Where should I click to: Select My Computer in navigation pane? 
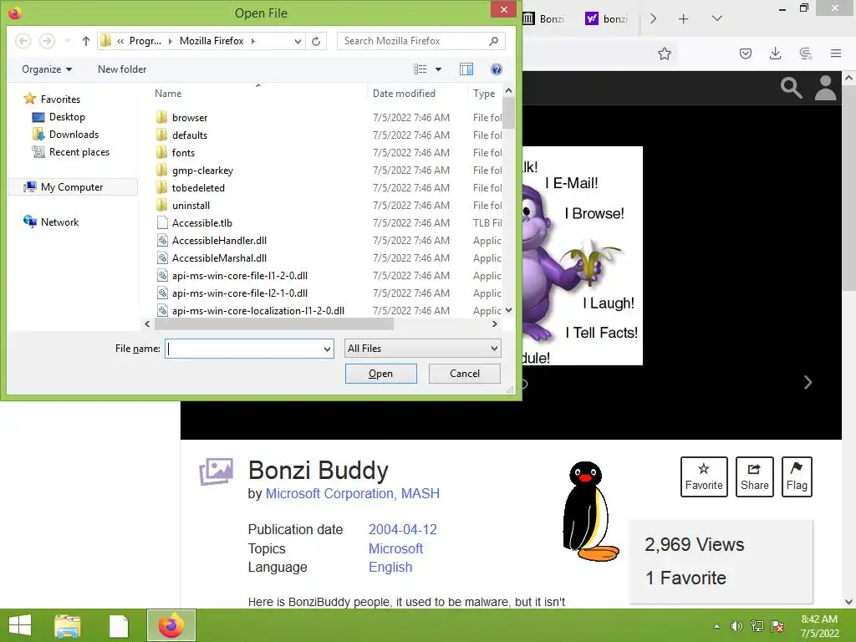click(72, 186)
